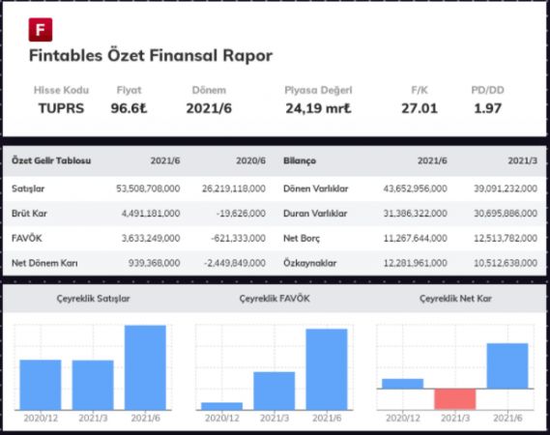
Task: Click the Bilanço column header
Action: point(300,160)
